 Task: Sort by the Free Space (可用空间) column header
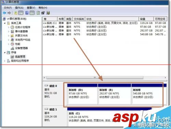click(160, 19)
